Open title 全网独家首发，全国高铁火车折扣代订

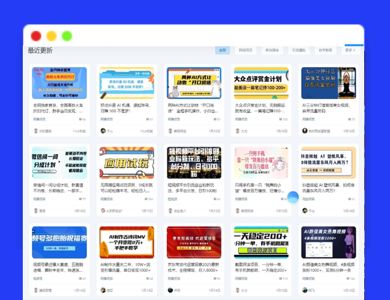click(58, 108)
